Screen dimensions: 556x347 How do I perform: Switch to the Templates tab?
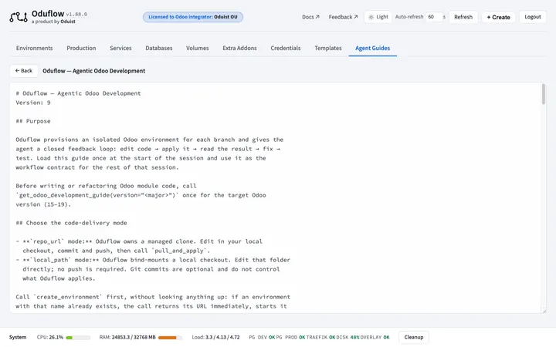(x=328, y=48)
